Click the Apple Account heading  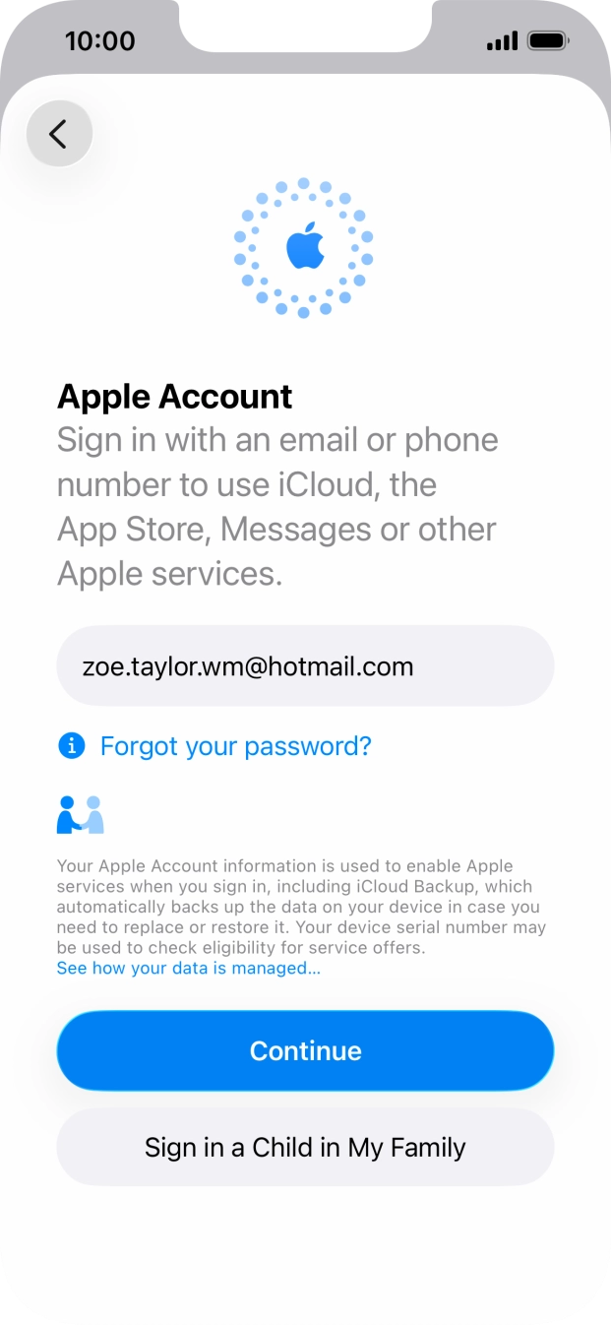pos(175,397)
